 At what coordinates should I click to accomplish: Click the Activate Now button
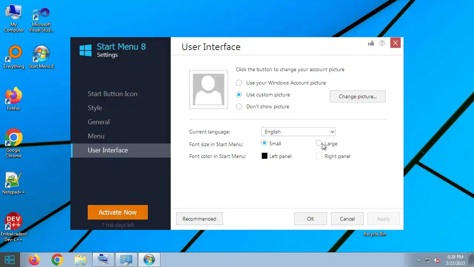click(118, 212)
